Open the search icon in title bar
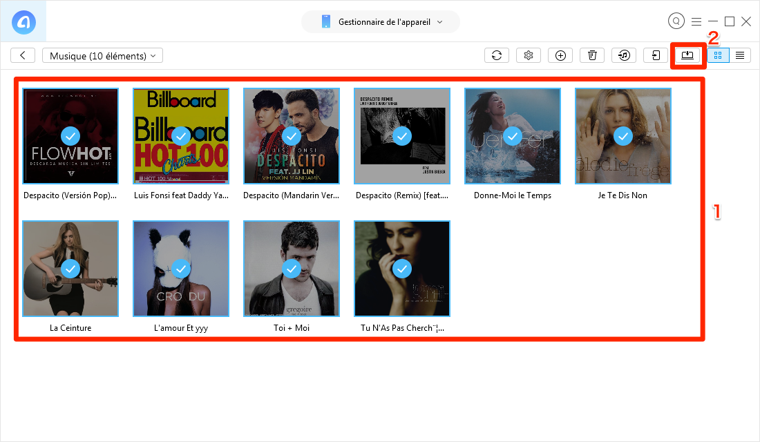 pyautogui.click(x=676, y=21)
